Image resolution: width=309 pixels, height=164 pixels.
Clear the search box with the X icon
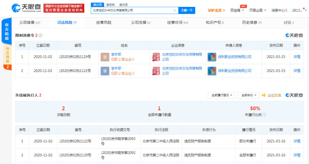[174, 11]
